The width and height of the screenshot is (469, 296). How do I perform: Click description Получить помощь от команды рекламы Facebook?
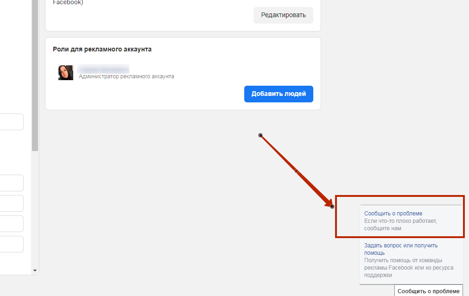409,268
